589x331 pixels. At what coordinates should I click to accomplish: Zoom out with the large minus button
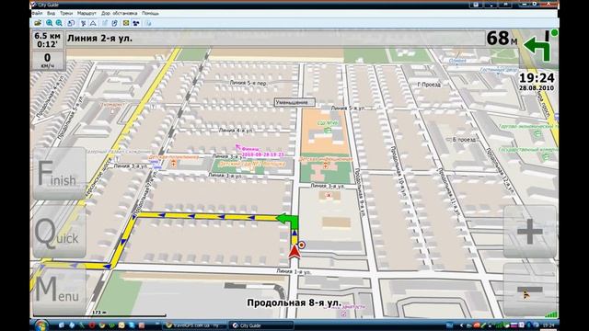530,290
